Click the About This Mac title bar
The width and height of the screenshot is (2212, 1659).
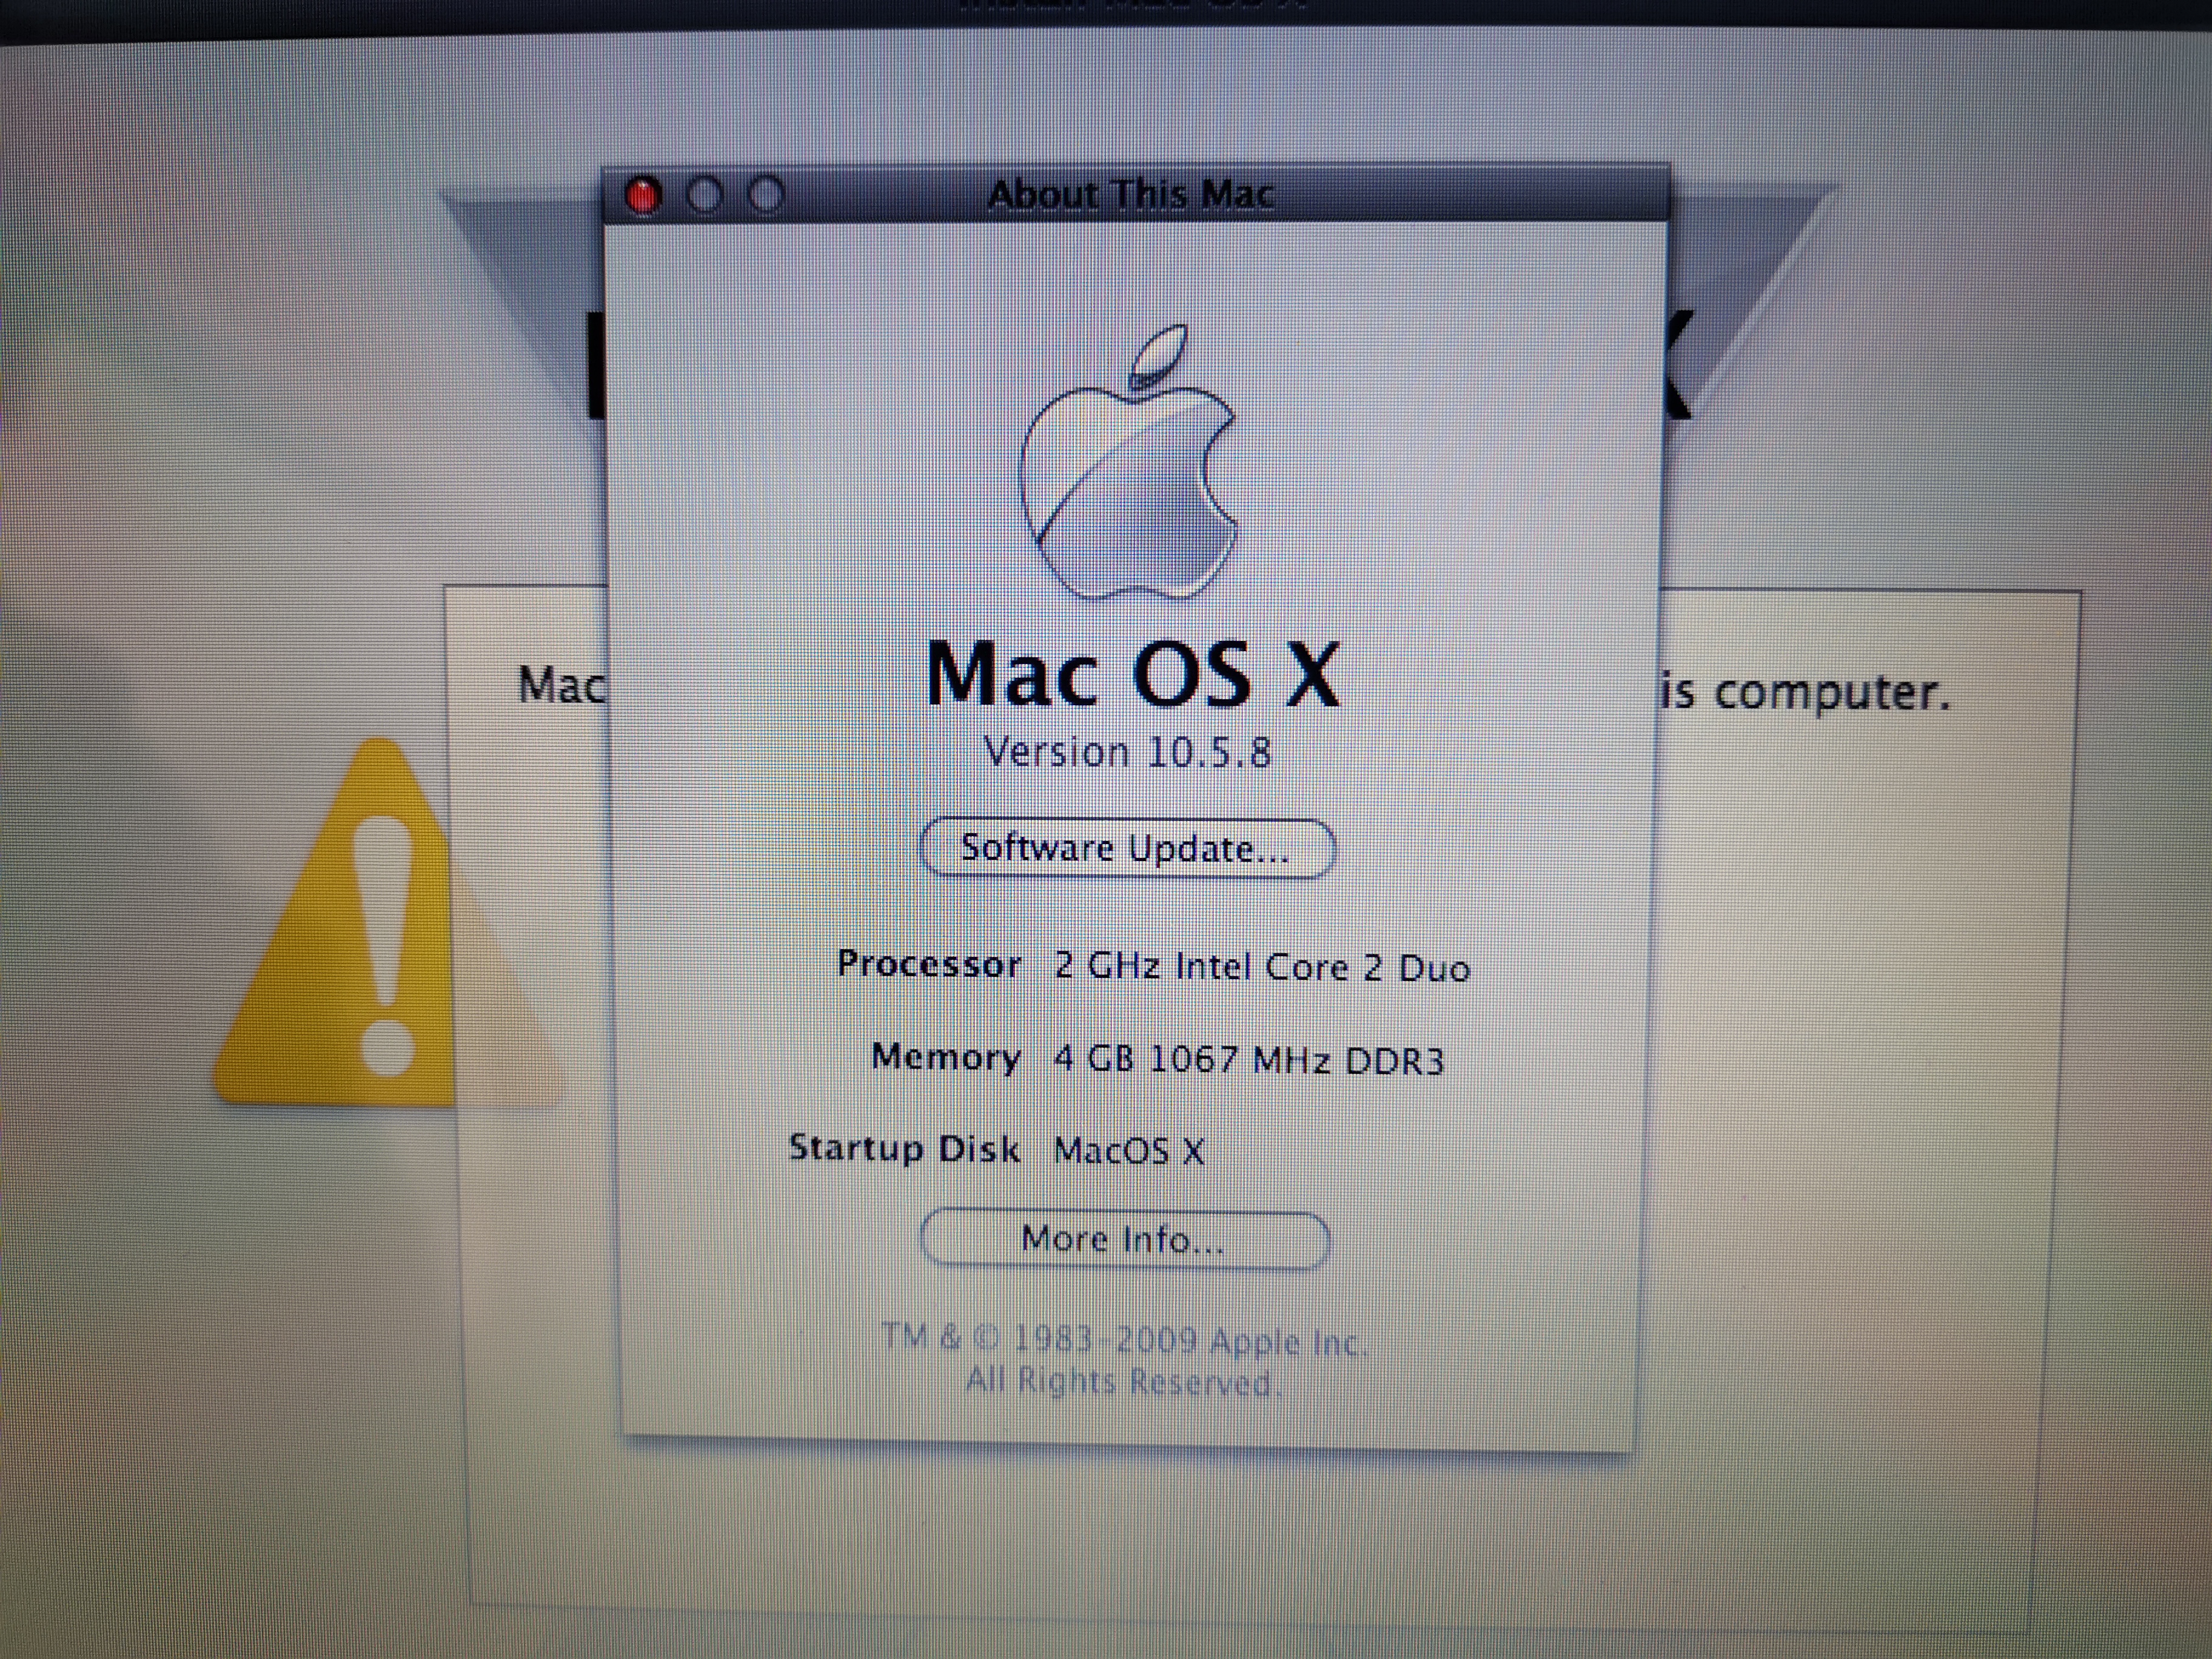1136,194
